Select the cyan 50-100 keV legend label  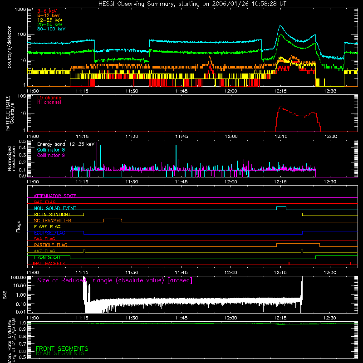[x=51, y=29]
